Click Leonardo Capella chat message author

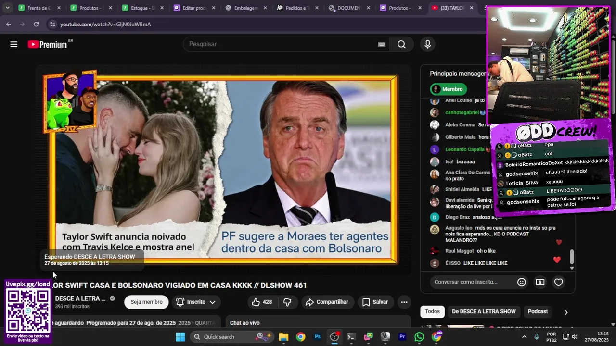coord(464,149)
